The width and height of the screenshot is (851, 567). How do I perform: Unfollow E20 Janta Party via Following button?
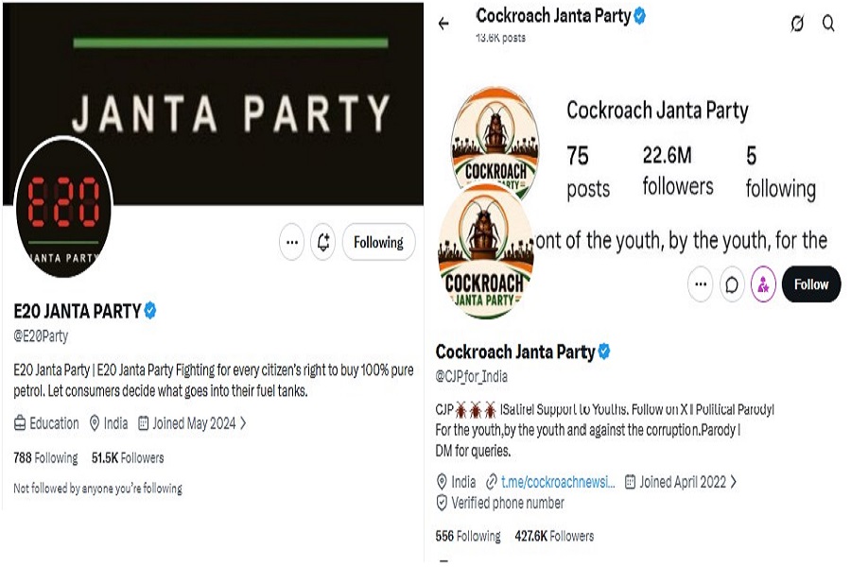click(379, 242)
